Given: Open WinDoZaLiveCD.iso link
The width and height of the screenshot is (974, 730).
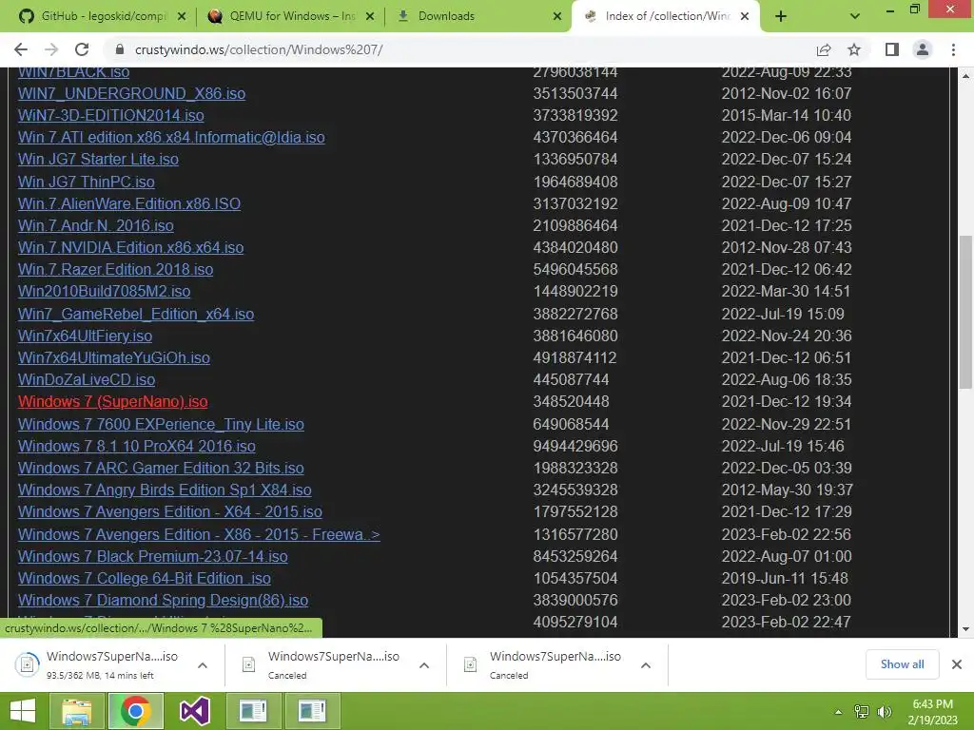Looking at the screenshot, I should click(87, 379).
